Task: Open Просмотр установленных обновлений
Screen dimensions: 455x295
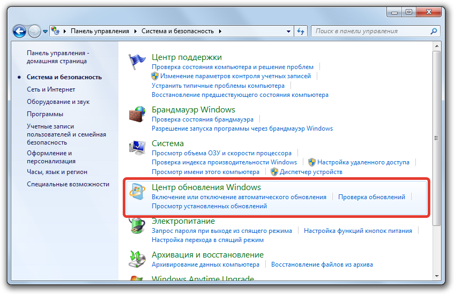Action: 209,206
